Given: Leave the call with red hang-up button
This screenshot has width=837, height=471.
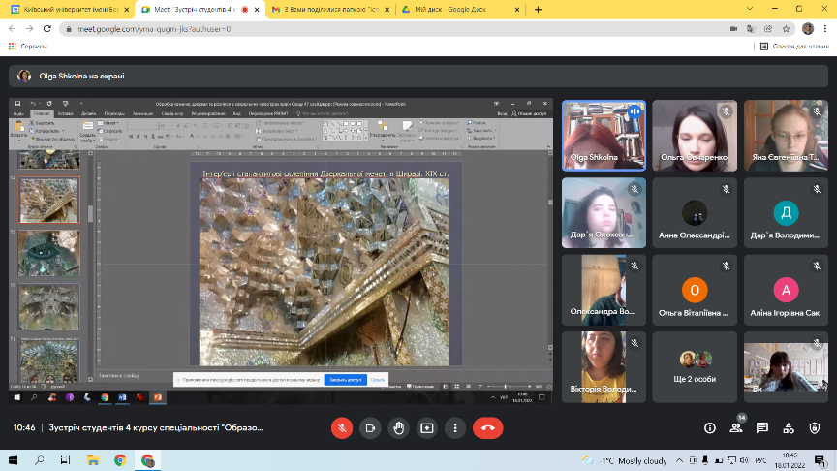Looking at the screenshot, I should (487, 427).
